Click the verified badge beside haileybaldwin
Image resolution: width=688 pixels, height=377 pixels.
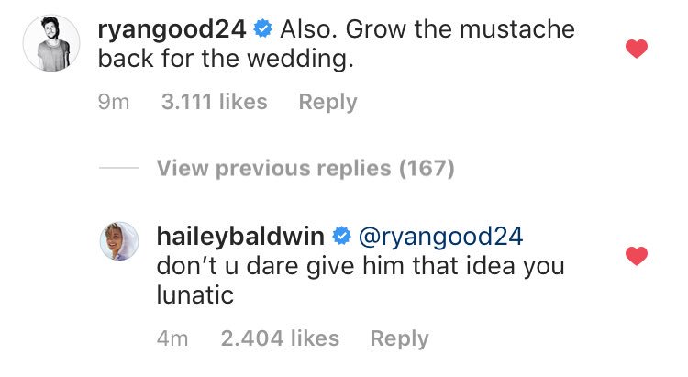pyautogui.click(x=338, y=237)
